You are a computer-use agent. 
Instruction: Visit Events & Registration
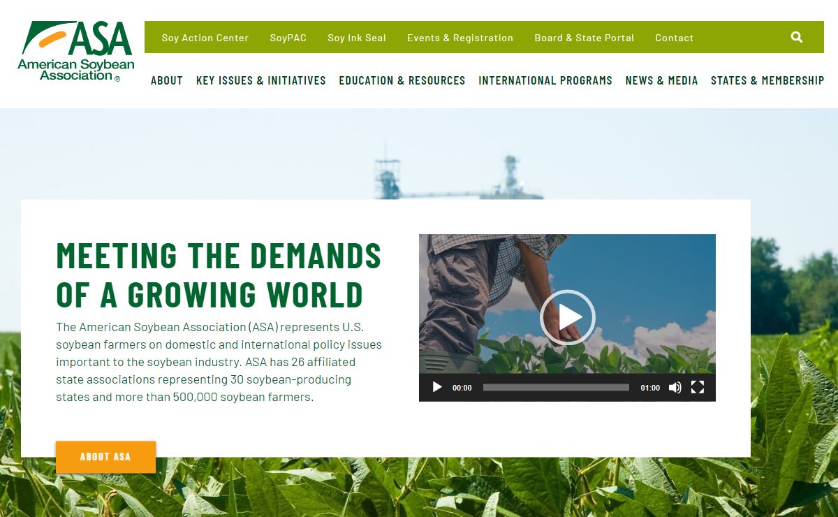coord(460,38)
